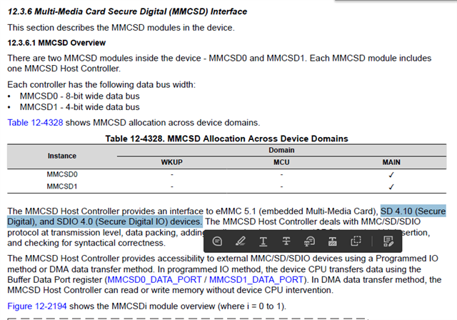Click bullet 'MMCSD0 - 8-bit wide data bus'
This screenshot has width=457, height=320.
[x=79, y=96]
